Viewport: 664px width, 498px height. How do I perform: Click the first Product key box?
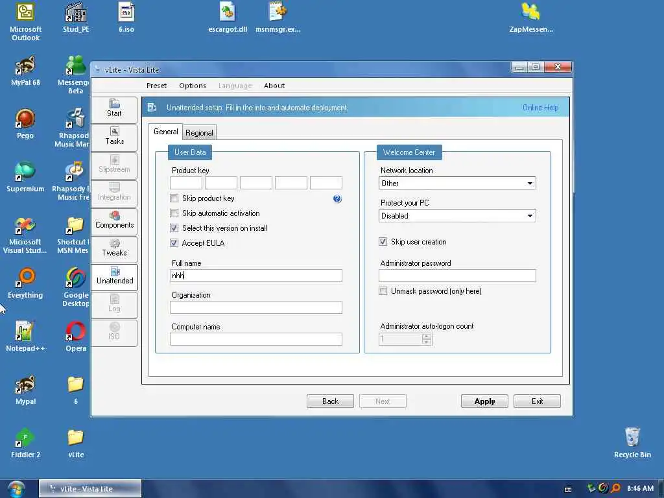[186, 183]
